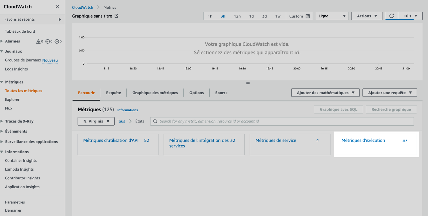The width and height of the screenshot is (428, 216).
Task: Open Contributor Insights in sidebar
Action: 22,178
